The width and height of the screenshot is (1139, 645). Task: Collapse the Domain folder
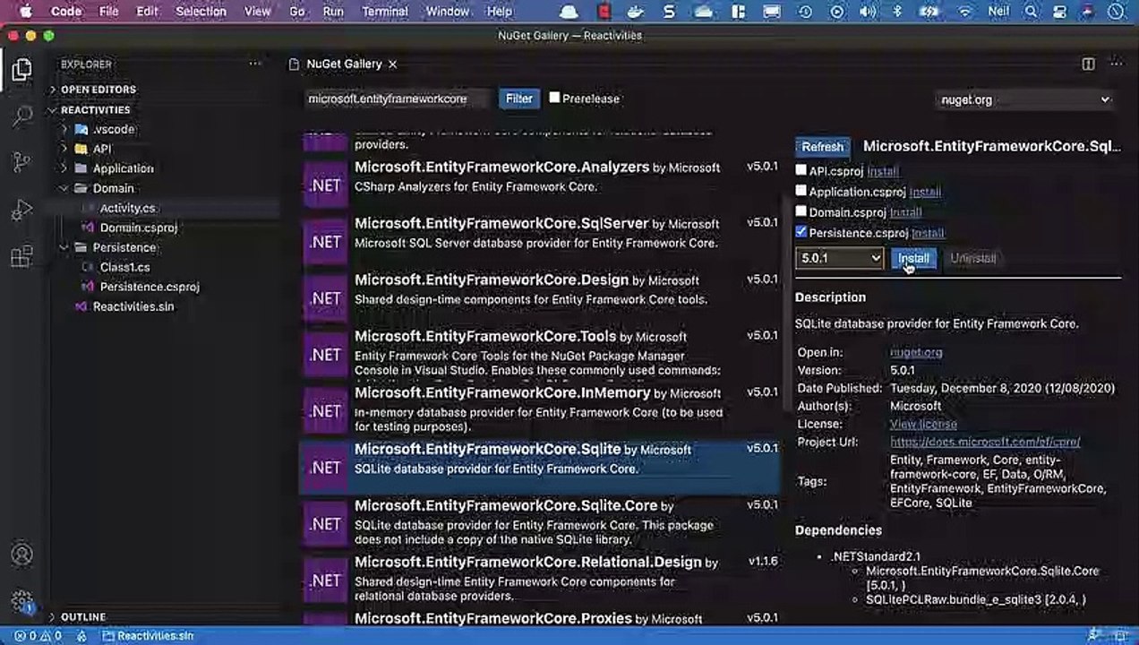pyautogui.click(x=113, y=188)
